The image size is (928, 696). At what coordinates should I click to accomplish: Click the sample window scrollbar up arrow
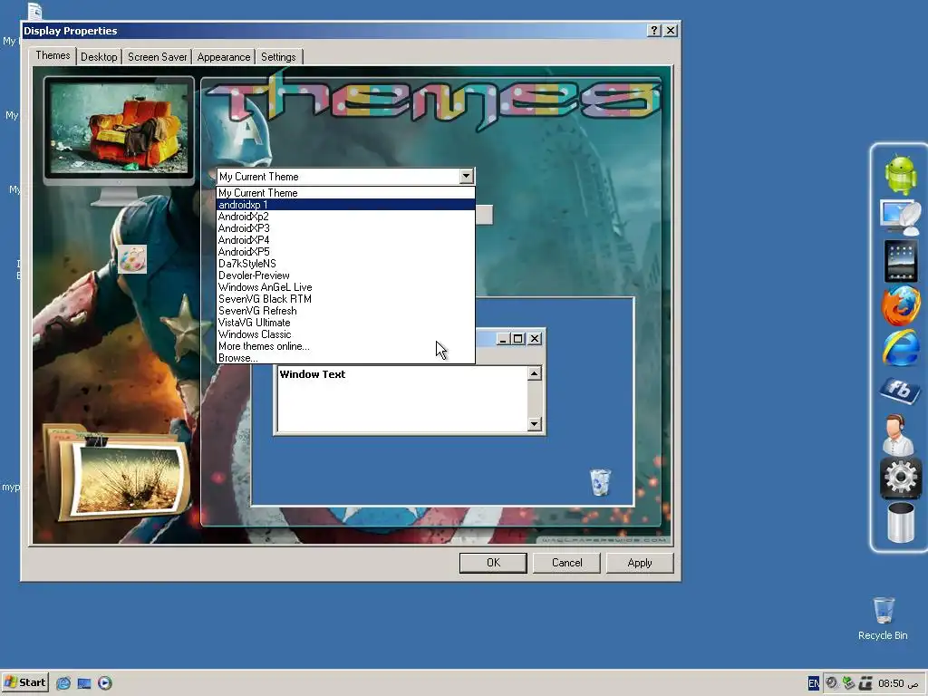(x=535, y=373)
